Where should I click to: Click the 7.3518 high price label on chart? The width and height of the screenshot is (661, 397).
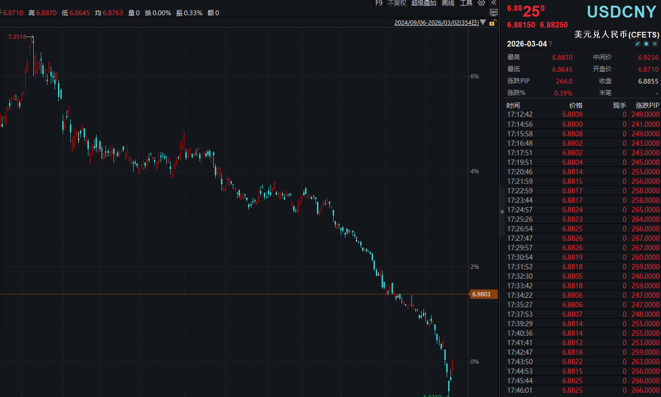pos(17,37)
